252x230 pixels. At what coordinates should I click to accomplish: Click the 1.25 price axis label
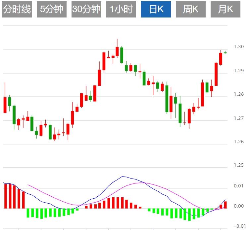click(x=238, y=165)
